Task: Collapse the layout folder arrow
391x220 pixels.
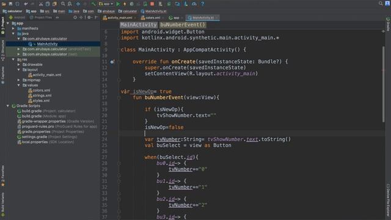Action: (x=19, y=70)
